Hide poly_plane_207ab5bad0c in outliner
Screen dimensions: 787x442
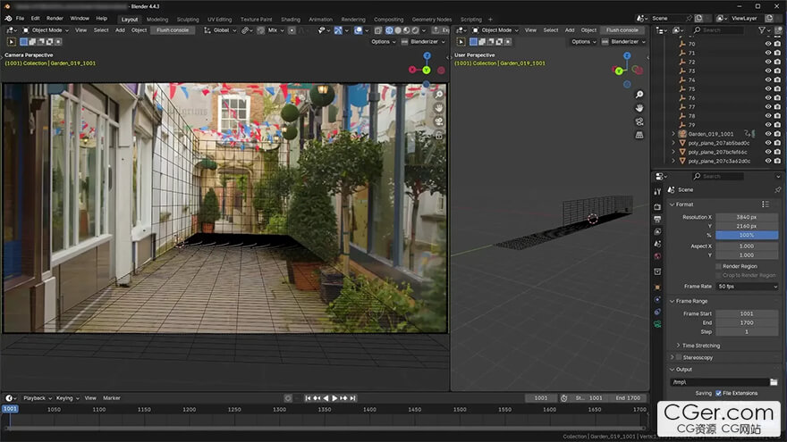pos(768,144)
